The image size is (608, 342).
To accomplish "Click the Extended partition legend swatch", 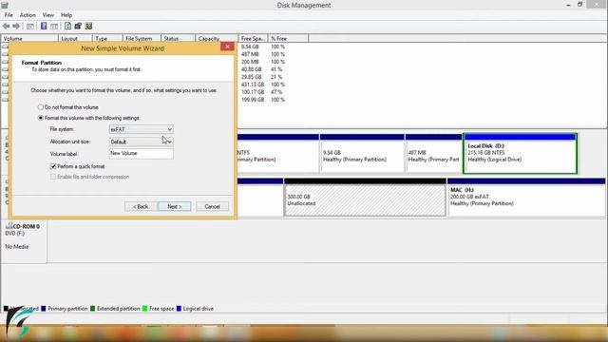I will click(92, 309).
